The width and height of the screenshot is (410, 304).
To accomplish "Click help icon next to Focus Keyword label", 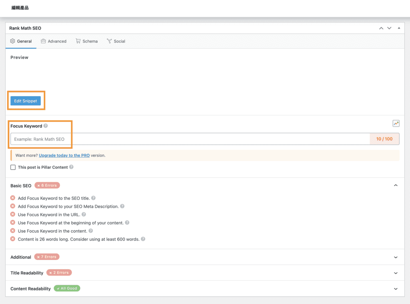I will (x=46, y=126).
